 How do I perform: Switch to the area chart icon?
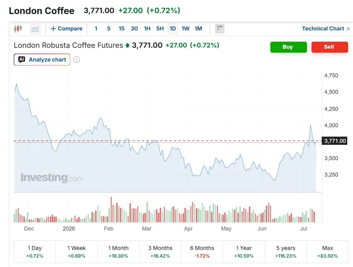35,29
